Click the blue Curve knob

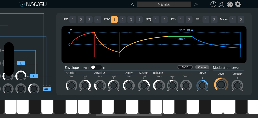tap(202, 86)
